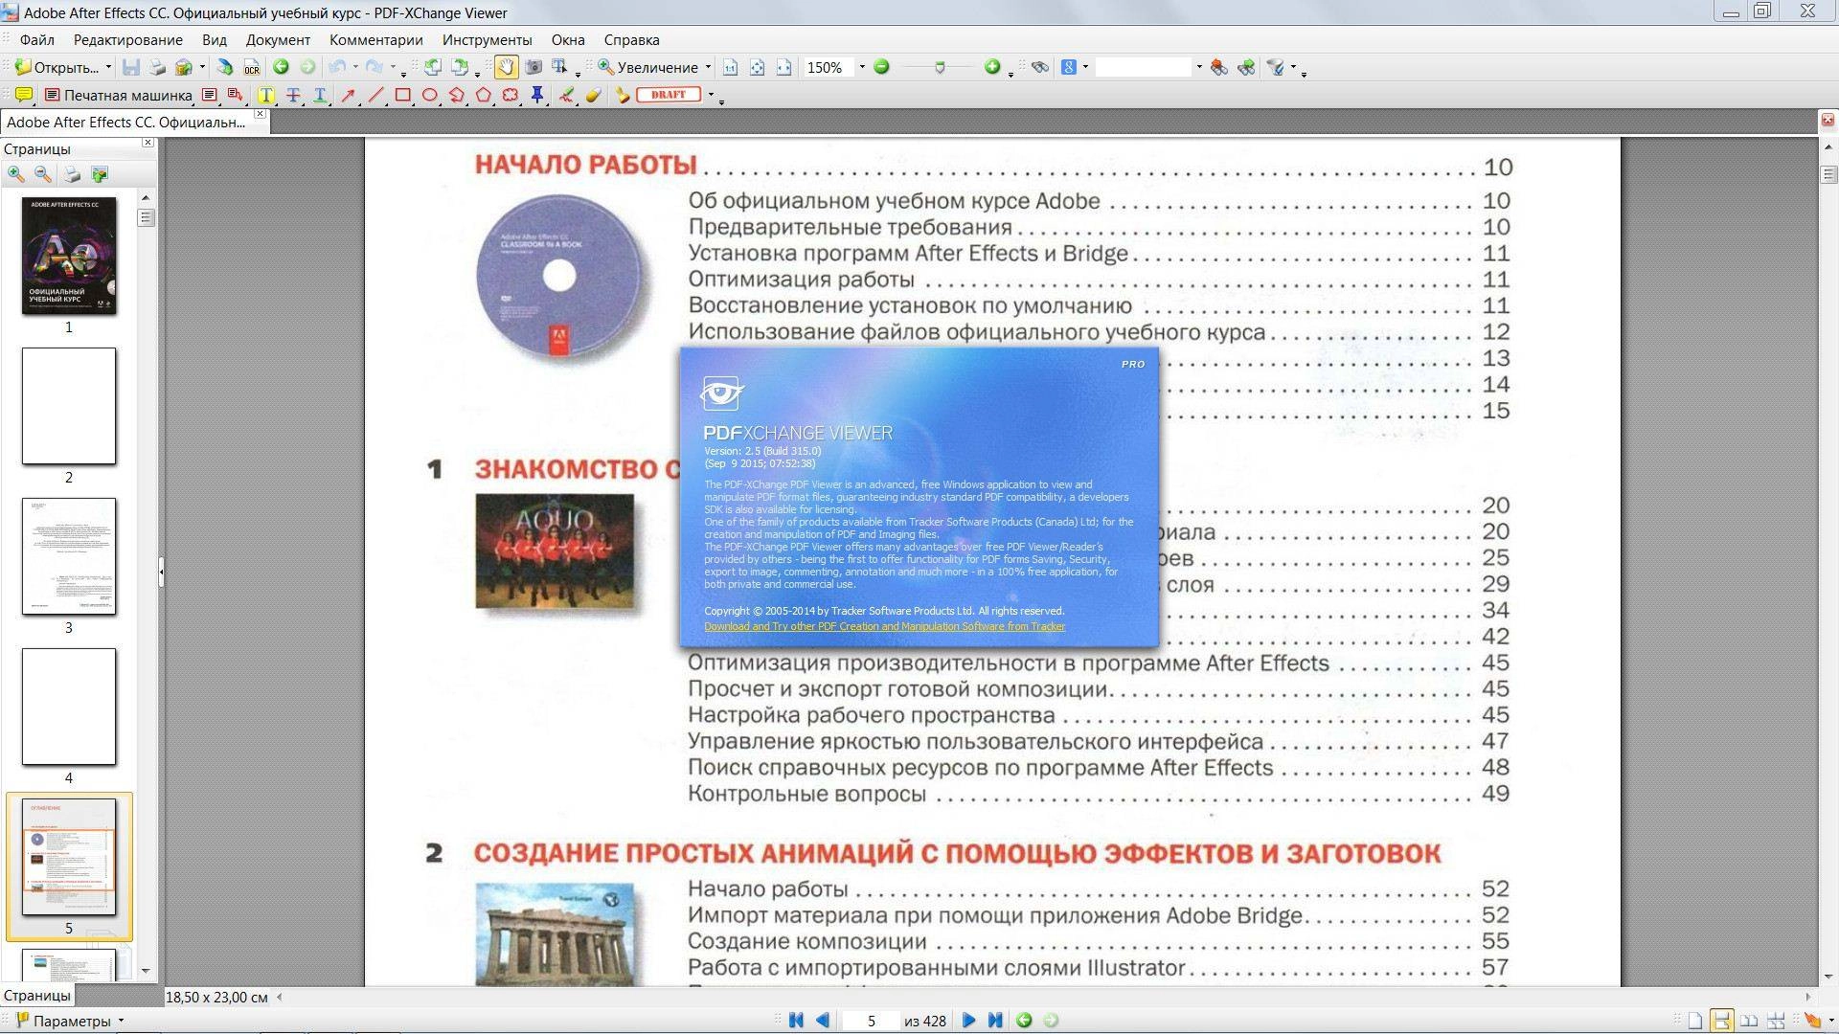1839x1034 pixels.
Task: Click the Save icon in the toolbar
Action: pos(131,67)
